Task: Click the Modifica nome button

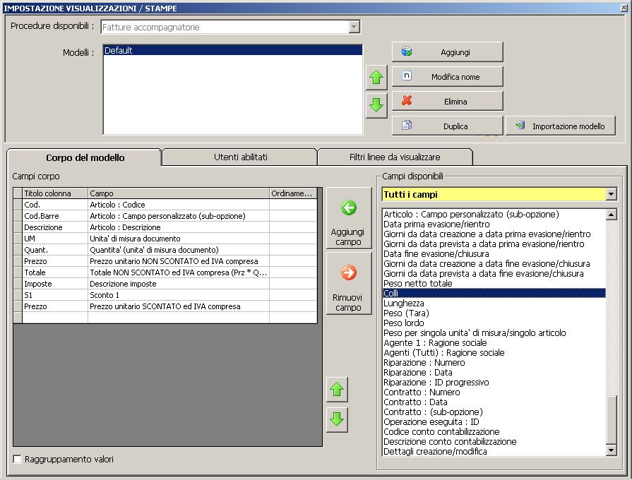Action: tap(447, 76)
